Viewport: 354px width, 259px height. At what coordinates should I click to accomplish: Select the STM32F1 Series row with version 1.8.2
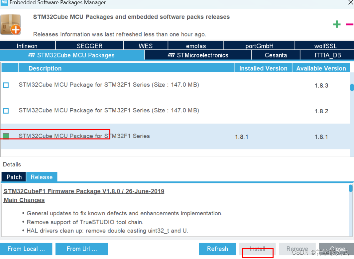(176, 111)
